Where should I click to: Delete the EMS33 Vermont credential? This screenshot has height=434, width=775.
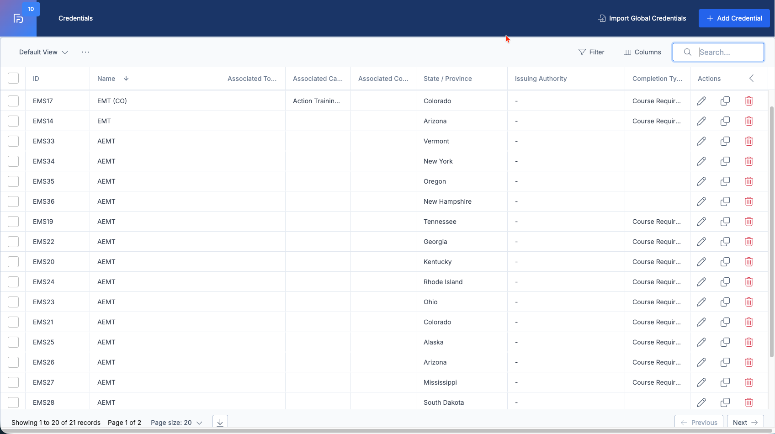pos(749,141)
